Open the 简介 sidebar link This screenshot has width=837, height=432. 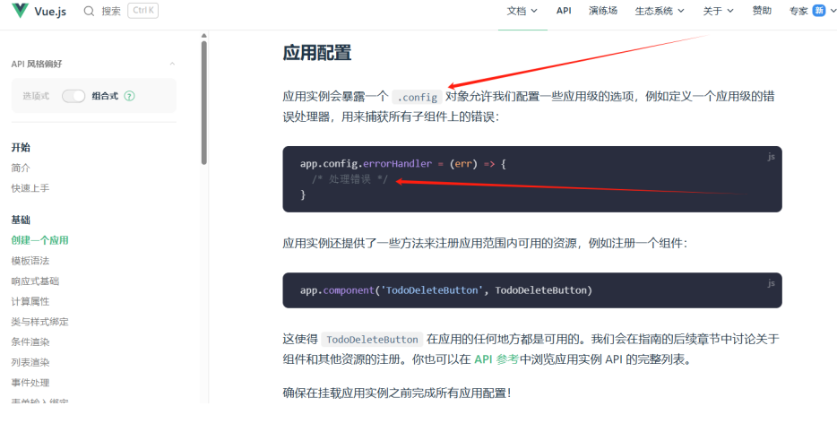click(21, 168)
